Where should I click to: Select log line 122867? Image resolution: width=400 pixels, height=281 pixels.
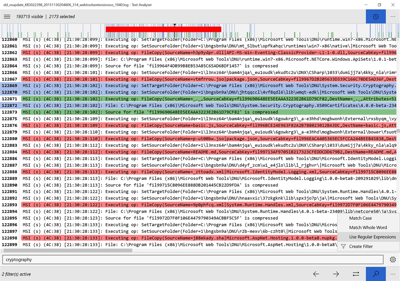199,79
